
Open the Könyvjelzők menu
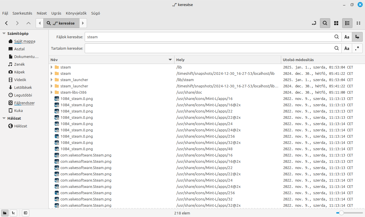[76, 13]
